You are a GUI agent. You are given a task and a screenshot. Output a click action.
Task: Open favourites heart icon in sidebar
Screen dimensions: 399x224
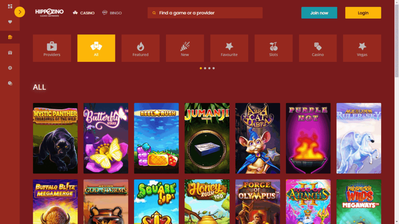(x=10, y=22)
